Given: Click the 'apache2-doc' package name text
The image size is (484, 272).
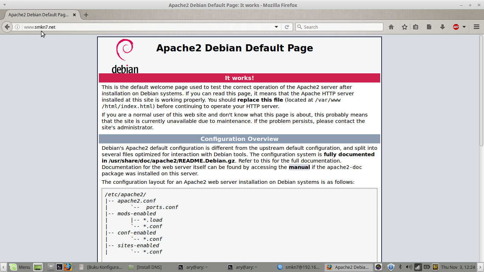Looking at the screenshot, I should tap(344, 167).
